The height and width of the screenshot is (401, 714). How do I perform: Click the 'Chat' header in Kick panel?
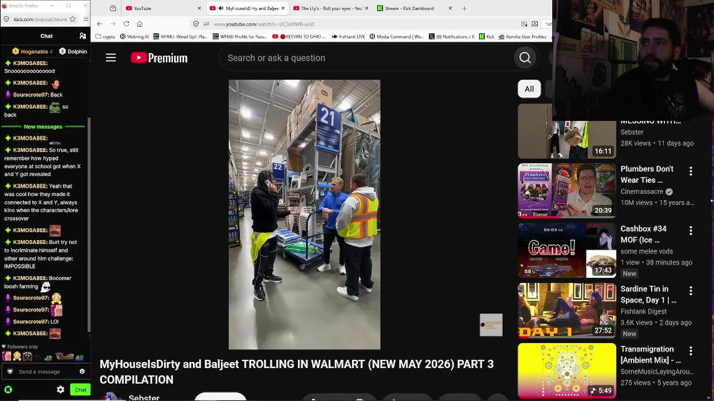click(46, 36)
